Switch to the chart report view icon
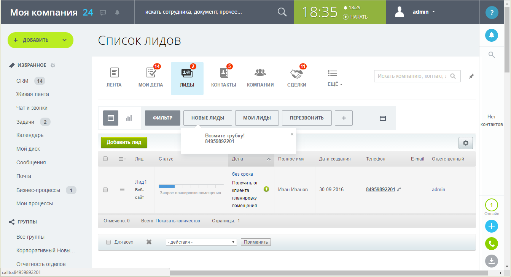 (129, 118)
